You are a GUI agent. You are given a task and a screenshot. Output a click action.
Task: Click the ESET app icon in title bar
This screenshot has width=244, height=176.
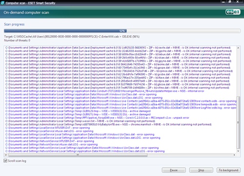pos(2,3)
